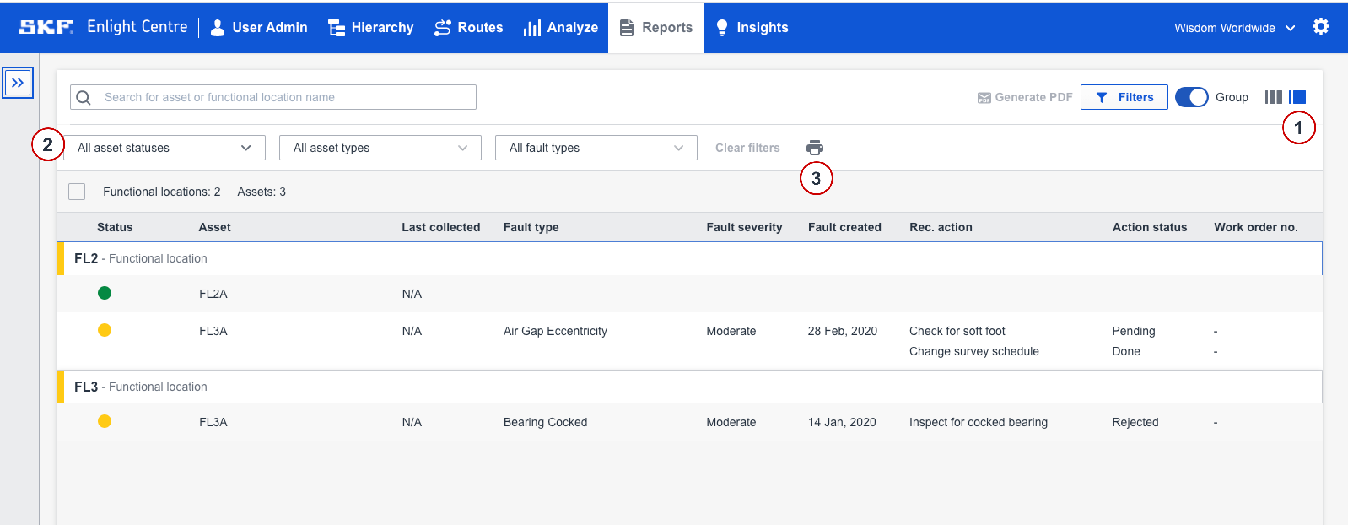Expand the All asset types dropdown
This screenshot has height=525, width=1348.
tap(380, 148)
